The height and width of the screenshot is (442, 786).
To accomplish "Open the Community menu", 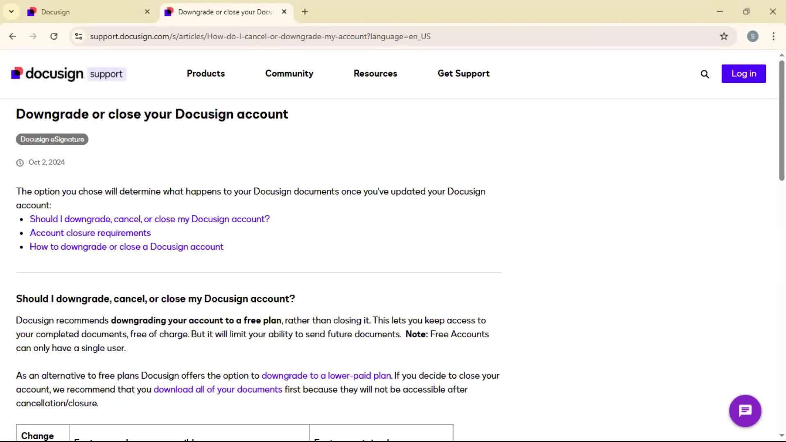I will point(289,74).
